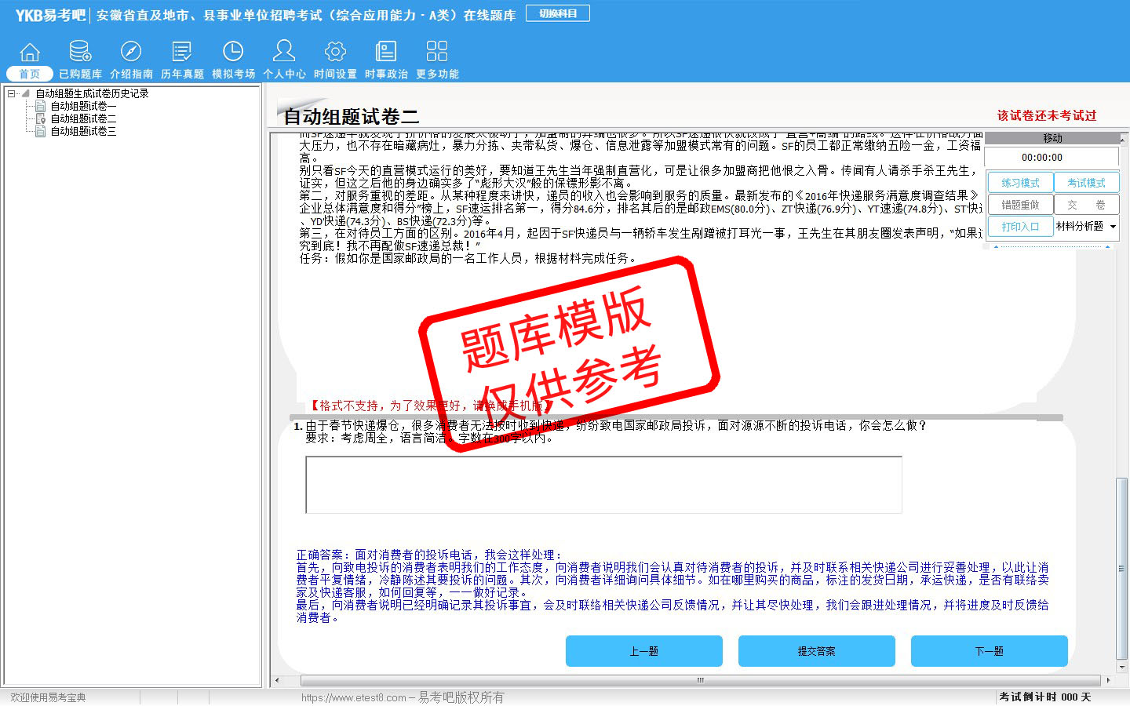Open the 模拟考场 clock icon
Viewport: 1130px width, 706px height.
[233, 53]
